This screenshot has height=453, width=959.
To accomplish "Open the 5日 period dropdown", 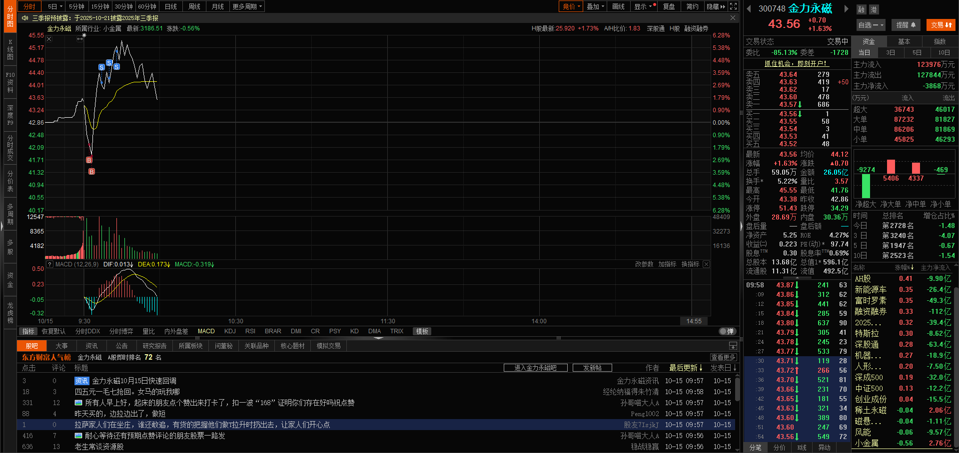I will point(55,6).
